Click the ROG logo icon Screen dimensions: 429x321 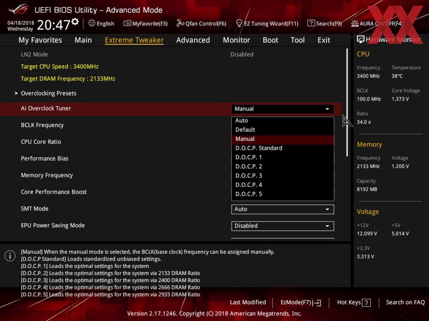click(x=18, y=10)
